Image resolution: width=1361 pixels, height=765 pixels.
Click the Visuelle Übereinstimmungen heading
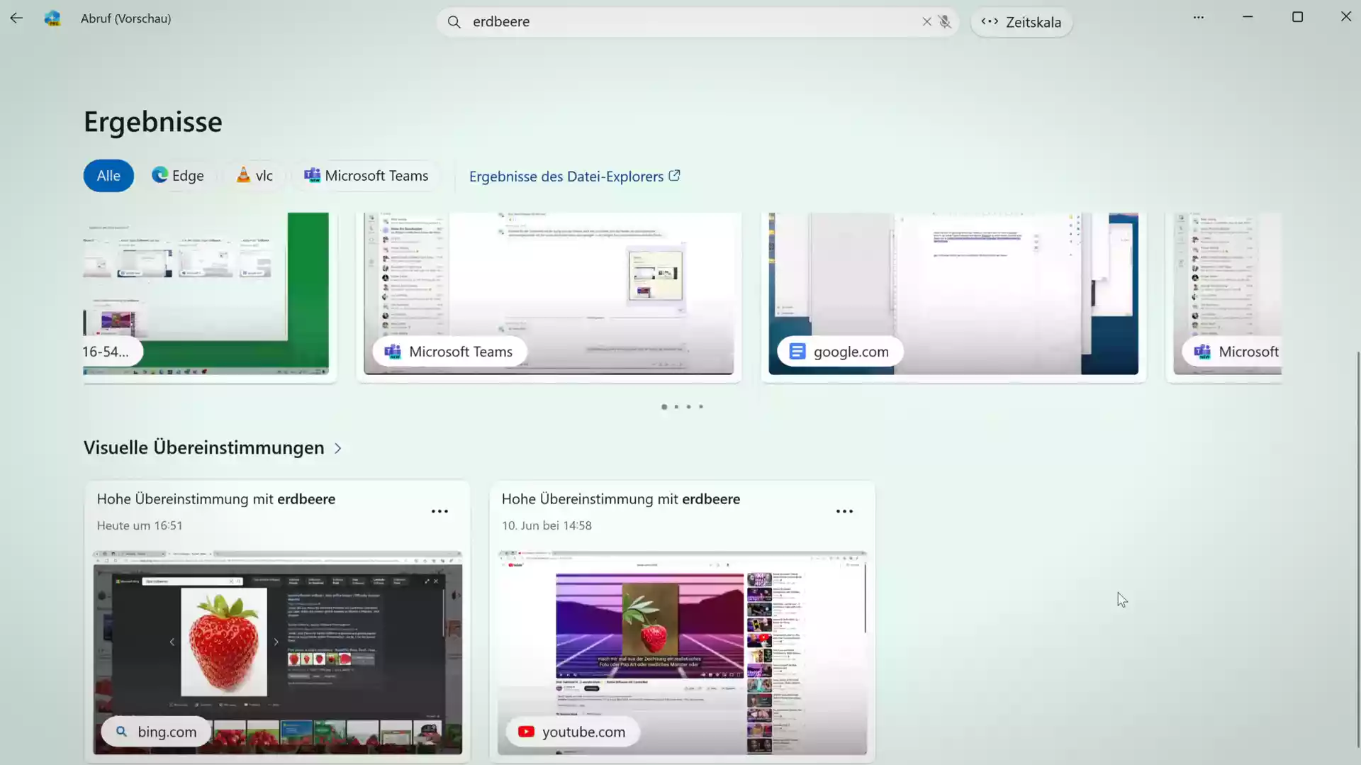204,448
